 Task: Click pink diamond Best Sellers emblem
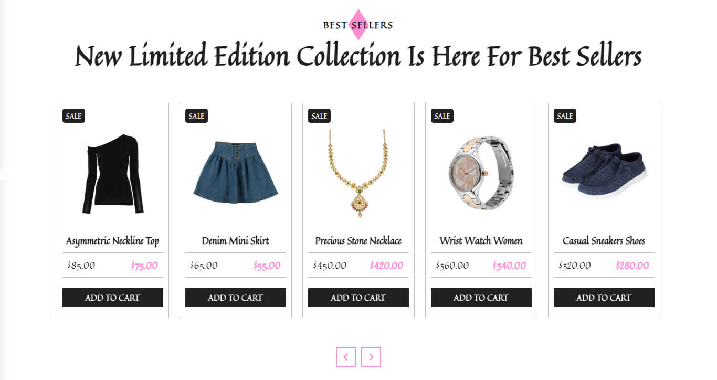pos(358,25)
